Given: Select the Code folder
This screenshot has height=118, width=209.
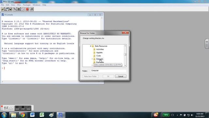Looking at the screenshot, I should tap(99, 56).
